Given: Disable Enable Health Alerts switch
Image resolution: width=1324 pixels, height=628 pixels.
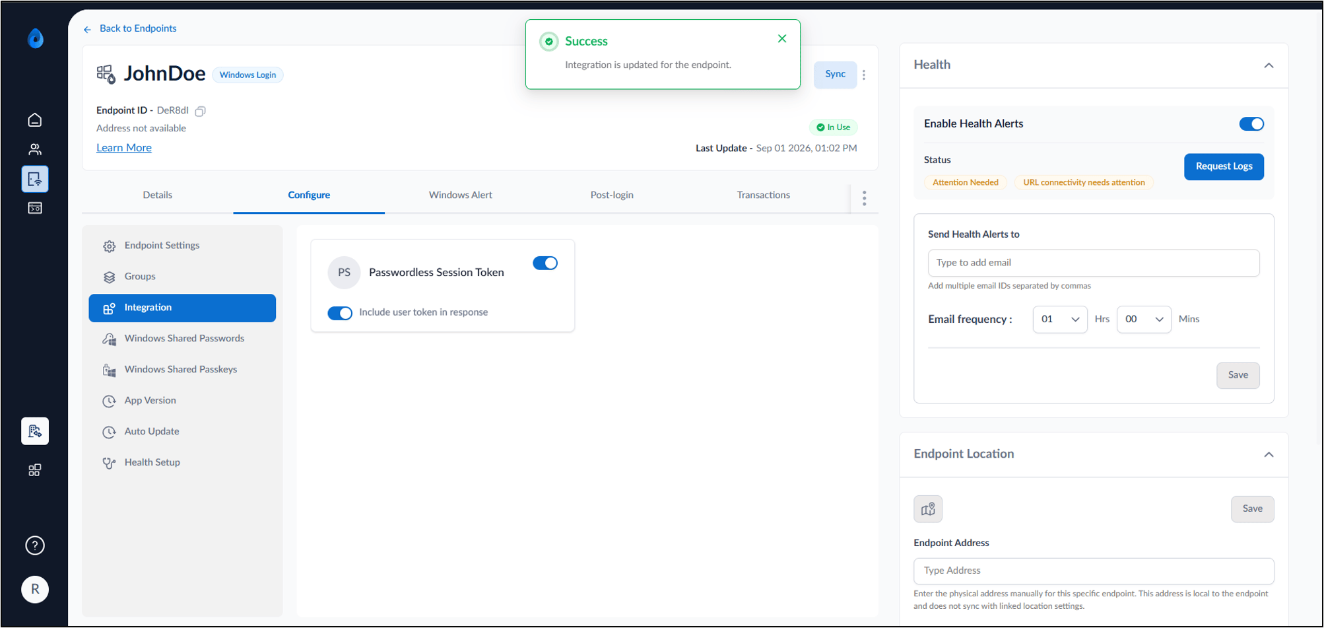Looking at the screenshot, I should pyautogui.click(x=1251, y=124).
